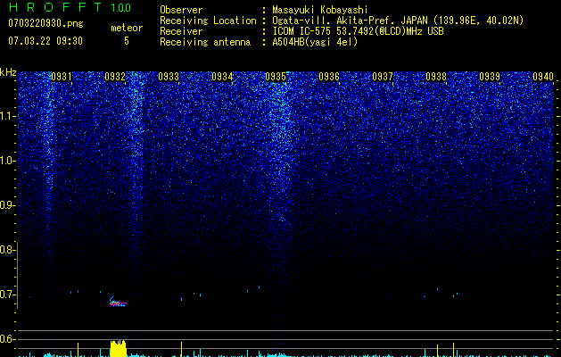Click the 0931 time marker
Viewport: 561px width, 357px height.
[x=62, y=77]
